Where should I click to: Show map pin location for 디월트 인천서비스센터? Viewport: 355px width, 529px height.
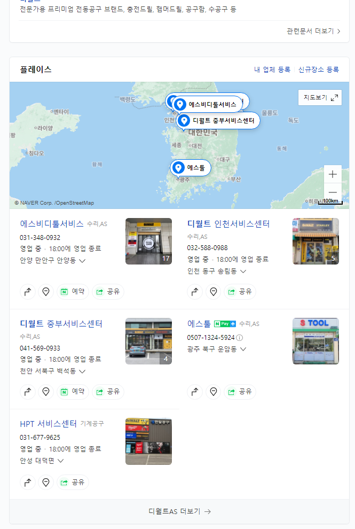214,292
